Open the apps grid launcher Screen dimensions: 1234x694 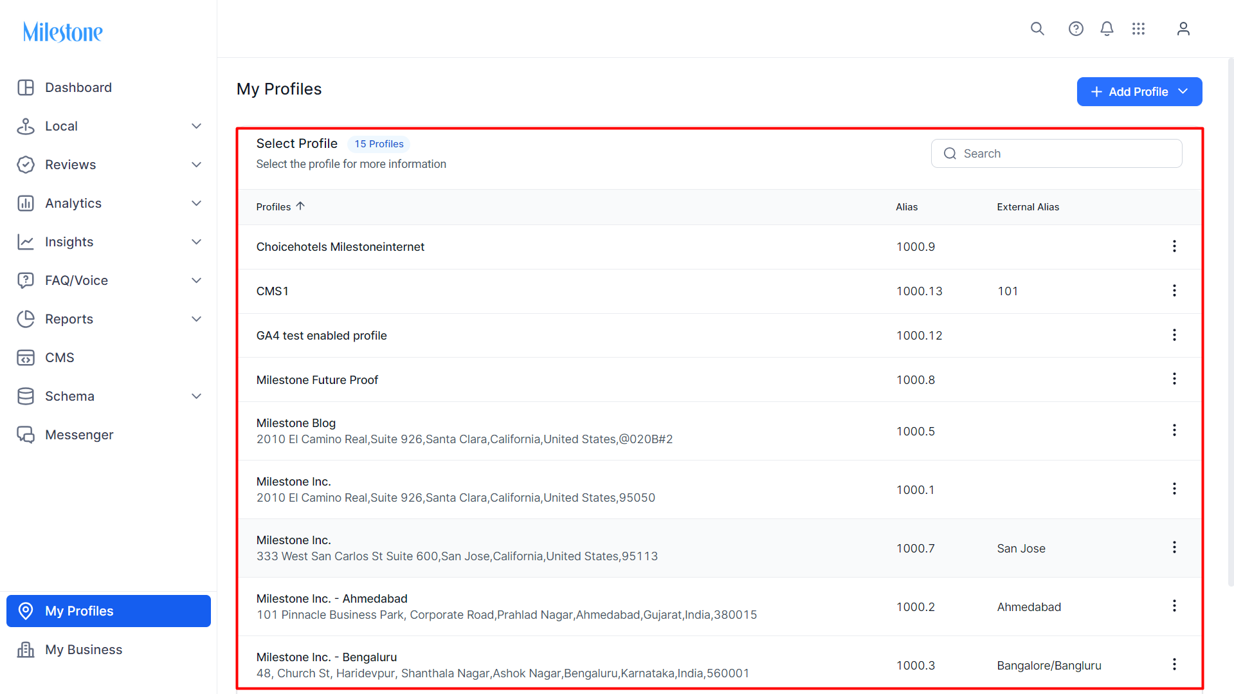(x=1139, y=28)
